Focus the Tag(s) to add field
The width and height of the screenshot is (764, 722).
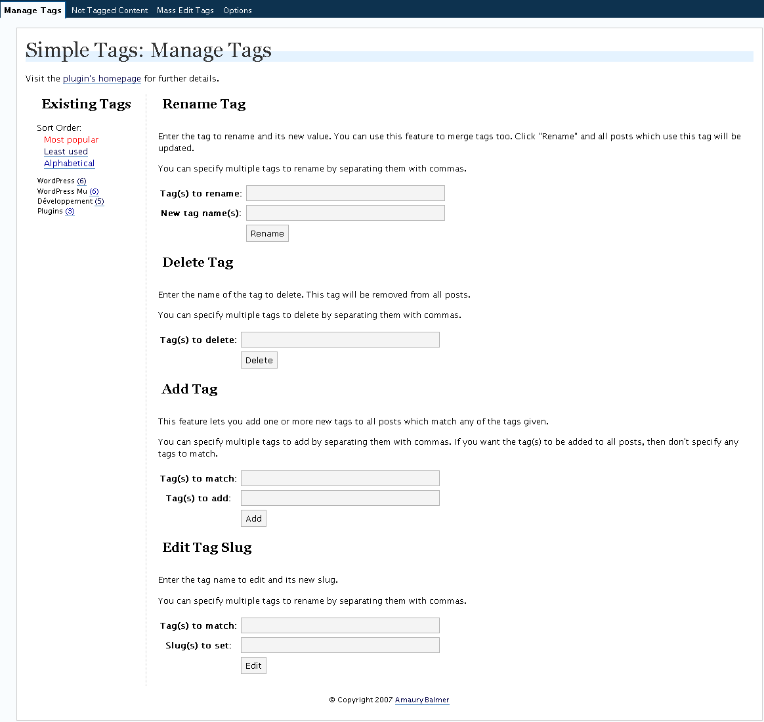(x=340, y=498)
